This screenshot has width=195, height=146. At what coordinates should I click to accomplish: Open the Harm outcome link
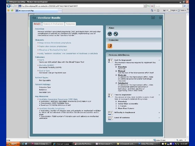coord(41,60)
